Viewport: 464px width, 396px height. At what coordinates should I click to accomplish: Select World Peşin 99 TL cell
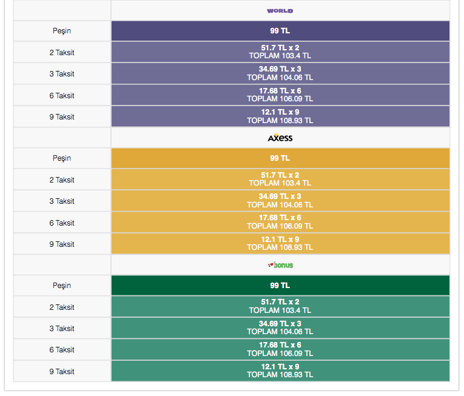point(280,31)
